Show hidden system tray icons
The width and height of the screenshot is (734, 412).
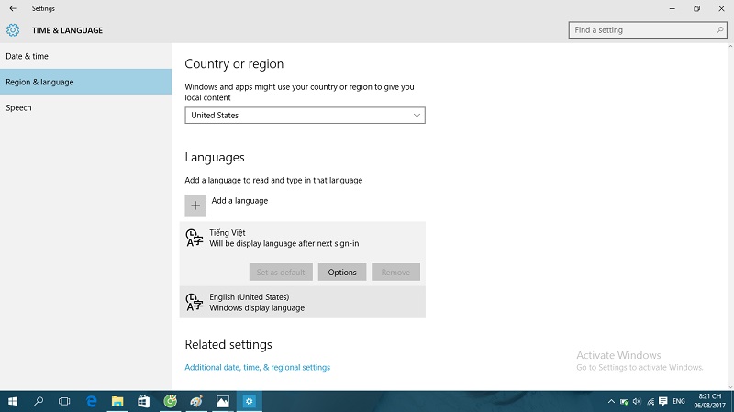click(x=611, y=401)
